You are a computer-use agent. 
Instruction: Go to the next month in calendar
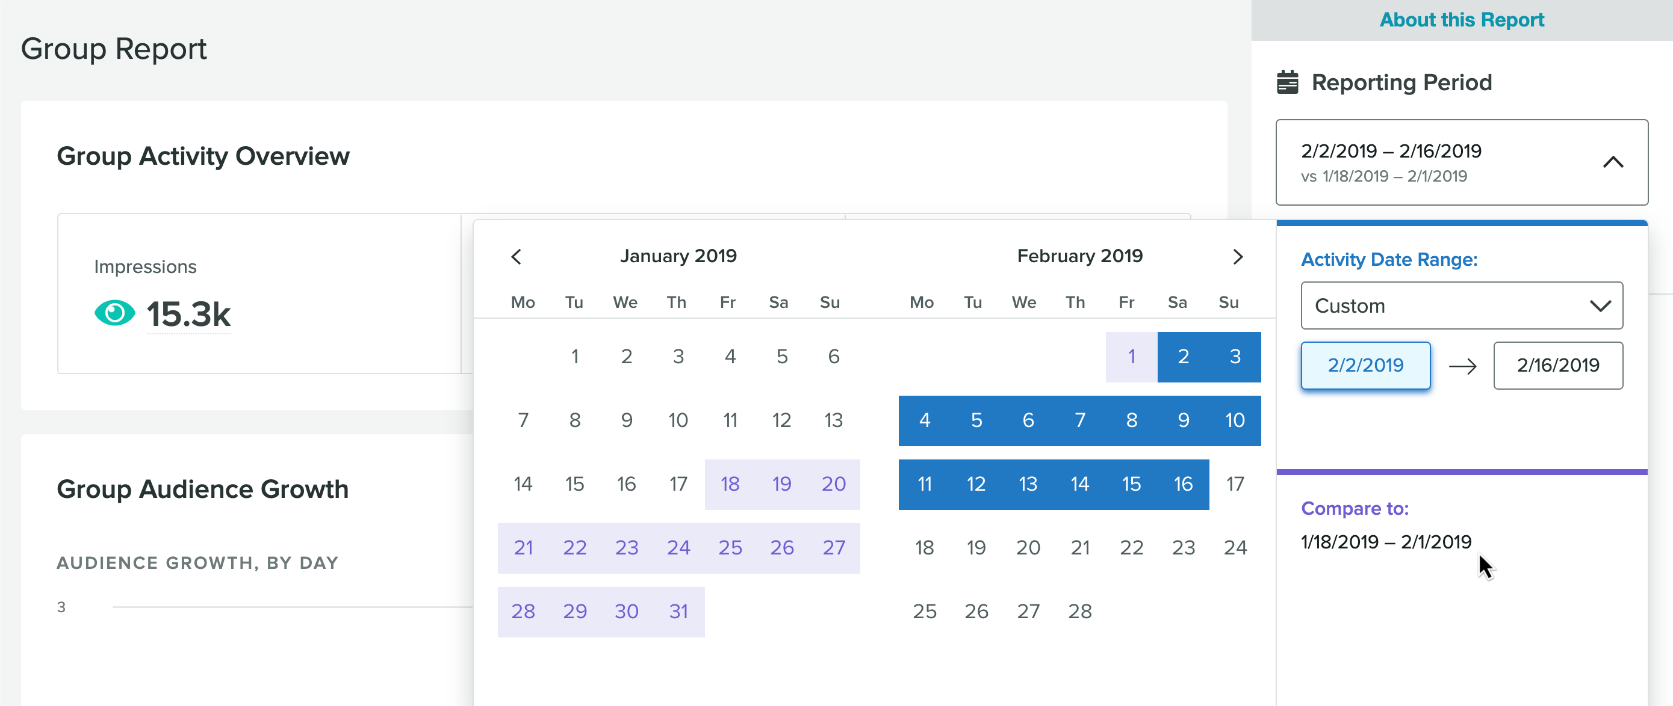[x=1238, y=257]
